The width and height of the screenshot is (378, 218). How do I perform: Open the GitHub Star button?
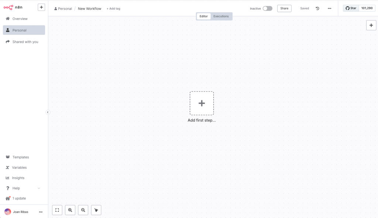click(351, 8)
